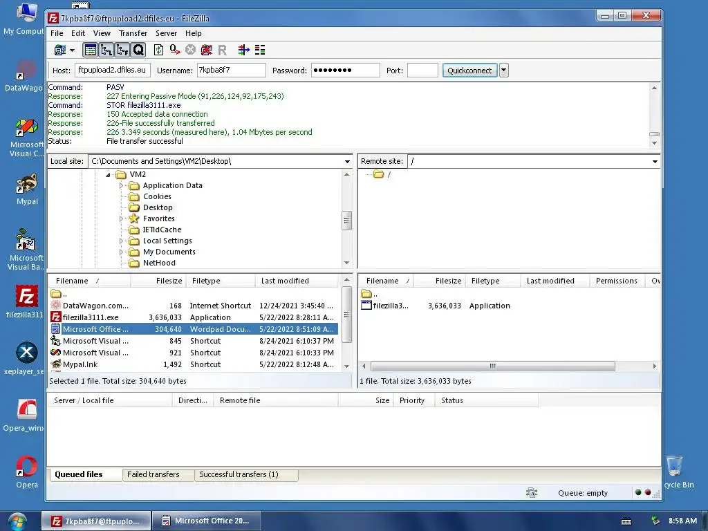Toggle local directory tree display
Screen dimensions: 708x531
pyautogui.click(x=106, y=50)
